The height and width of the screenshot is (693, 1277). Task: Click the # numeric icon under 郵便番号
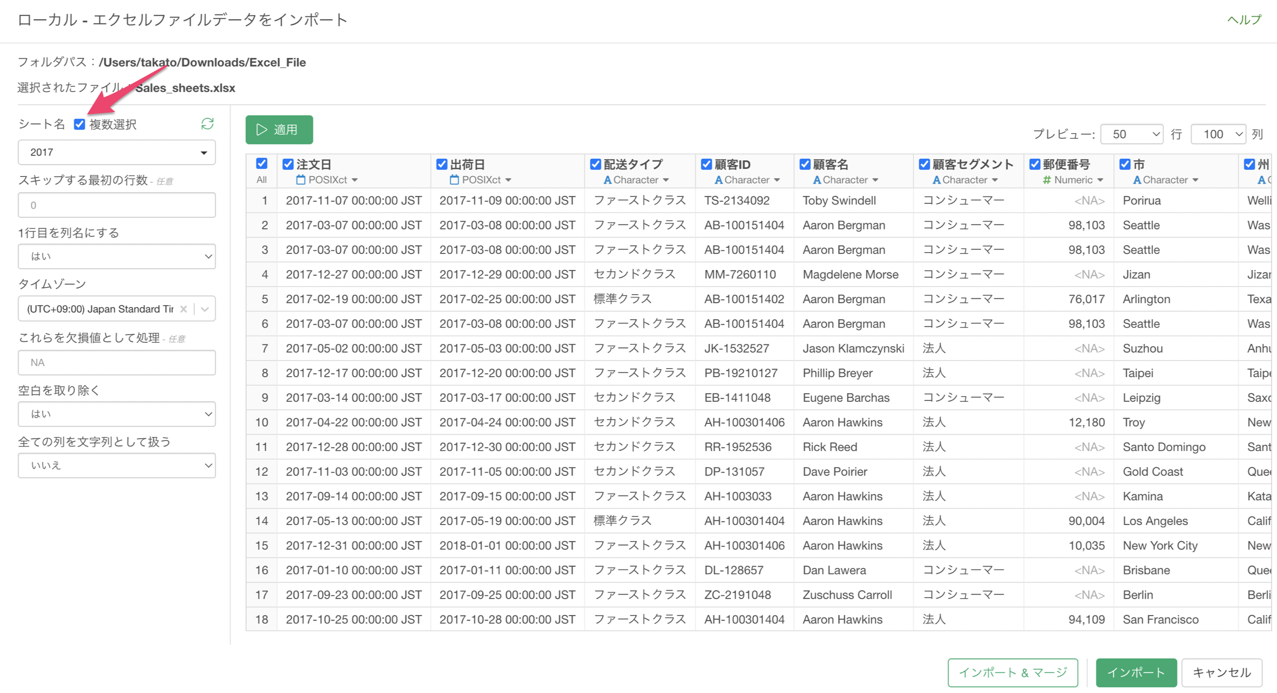(1047, 179)
